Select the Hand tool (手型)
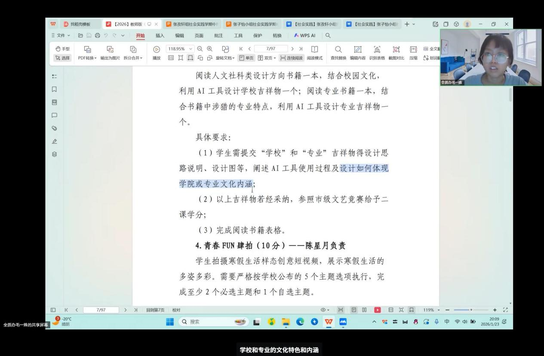The image size is (544, 356). coord(63,49)
